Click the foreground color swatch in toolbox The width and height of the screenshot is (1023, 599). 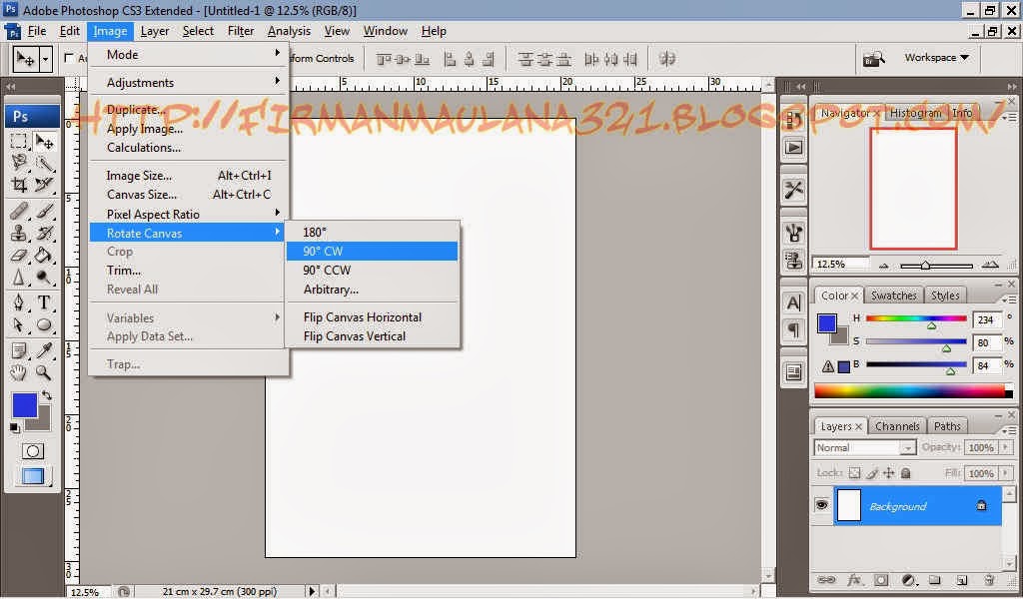pyautogui.click(x=25, y=404)
